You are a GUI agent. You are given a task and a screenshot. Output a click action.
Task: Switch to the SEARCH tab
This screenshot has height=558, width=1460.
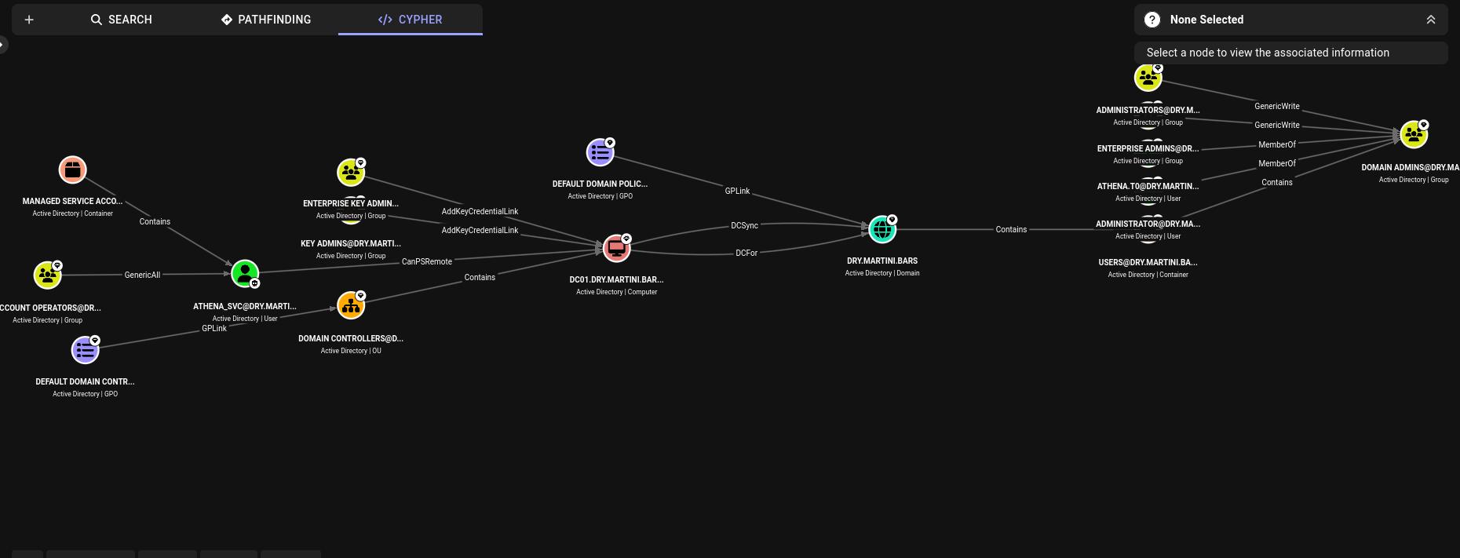[122, 20]
